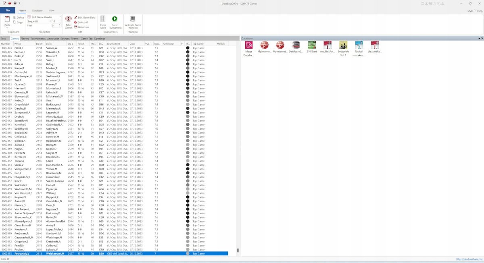Click the Filter Games icon

click(x=69, y=21)
